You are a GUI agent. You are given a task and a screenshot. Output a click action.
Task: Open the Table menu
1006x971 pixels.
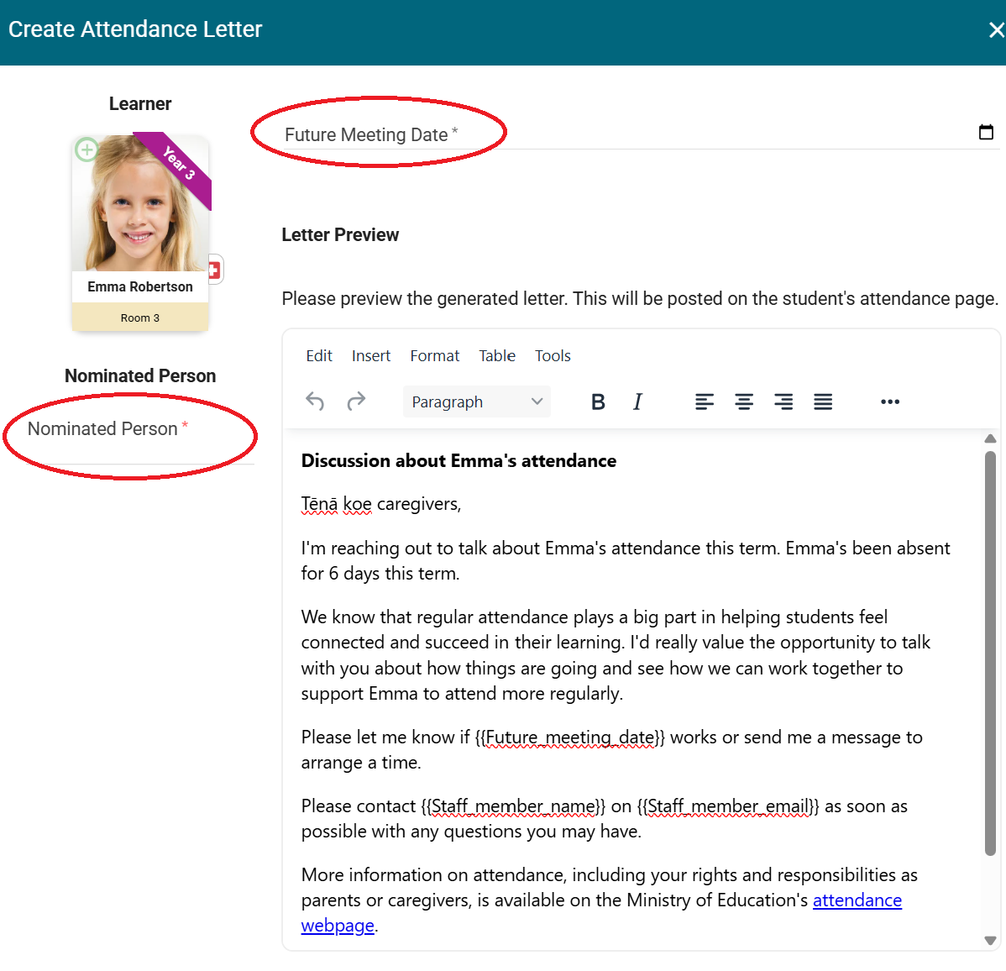(497, 356)
